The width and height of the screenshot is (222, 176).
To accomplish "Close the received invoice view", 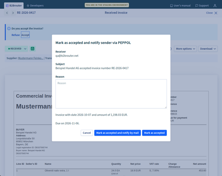I will click(x=212, y=13).
